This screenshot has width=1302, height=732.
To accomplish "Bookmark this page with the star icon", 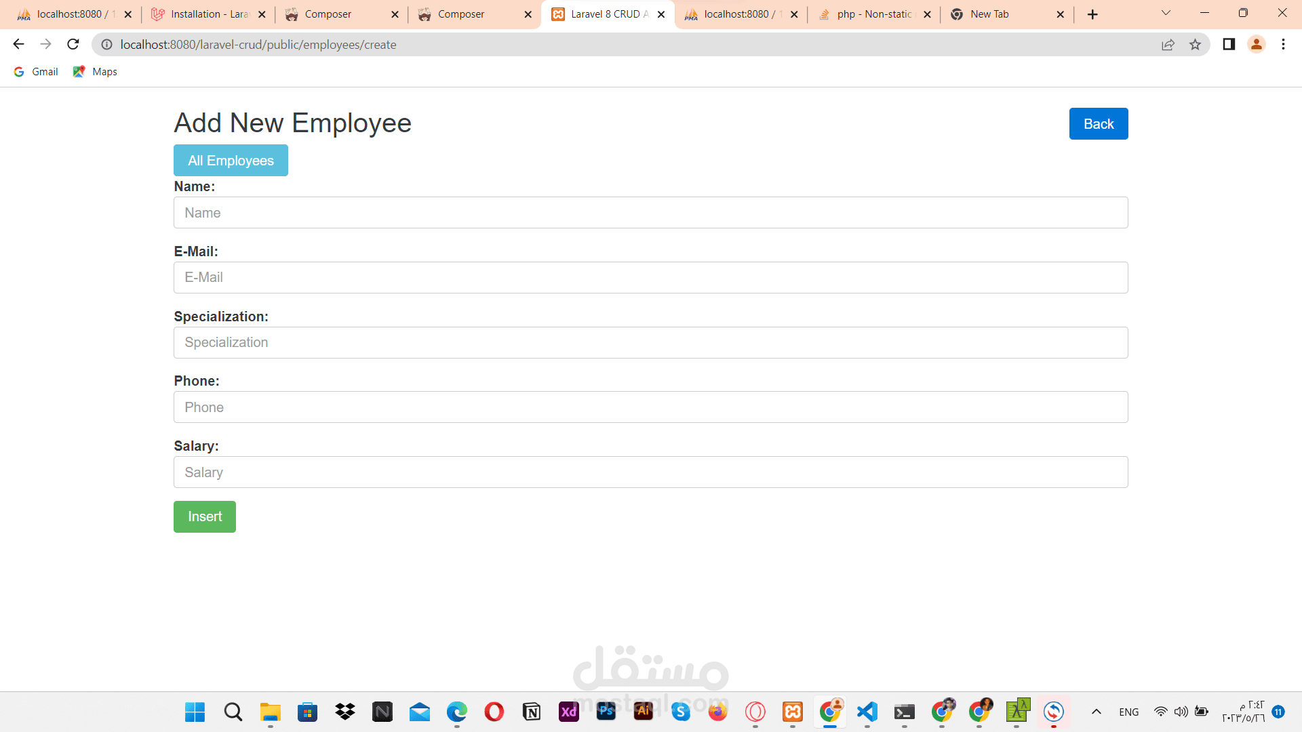I will point(1195,45).
